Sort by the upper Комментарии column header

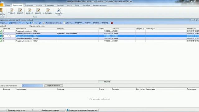click(x=166, y=29)
